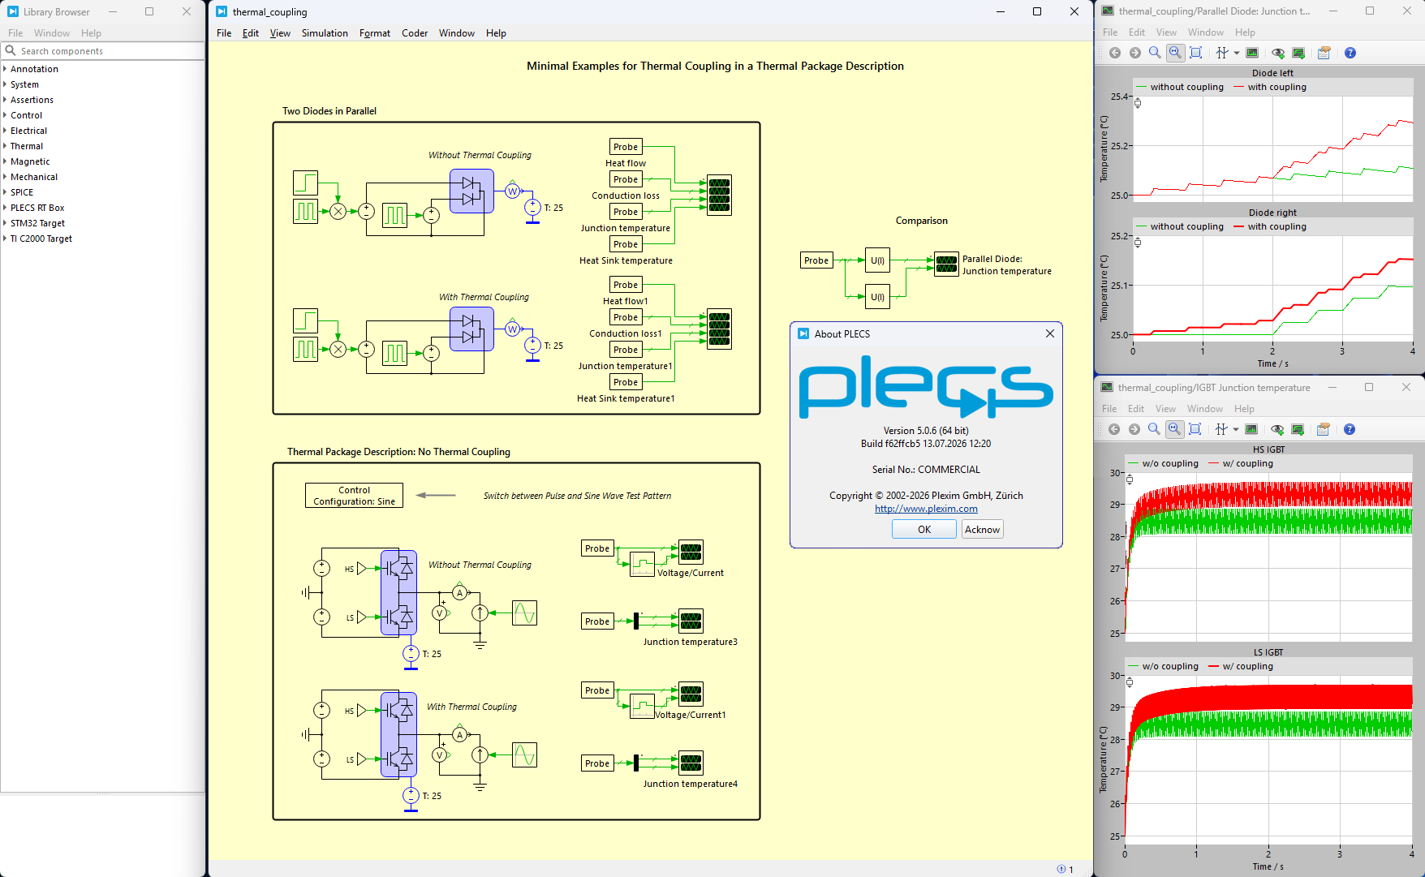
Task: Select the Probe block left of Comparison functions
Action: coord(816,260)
